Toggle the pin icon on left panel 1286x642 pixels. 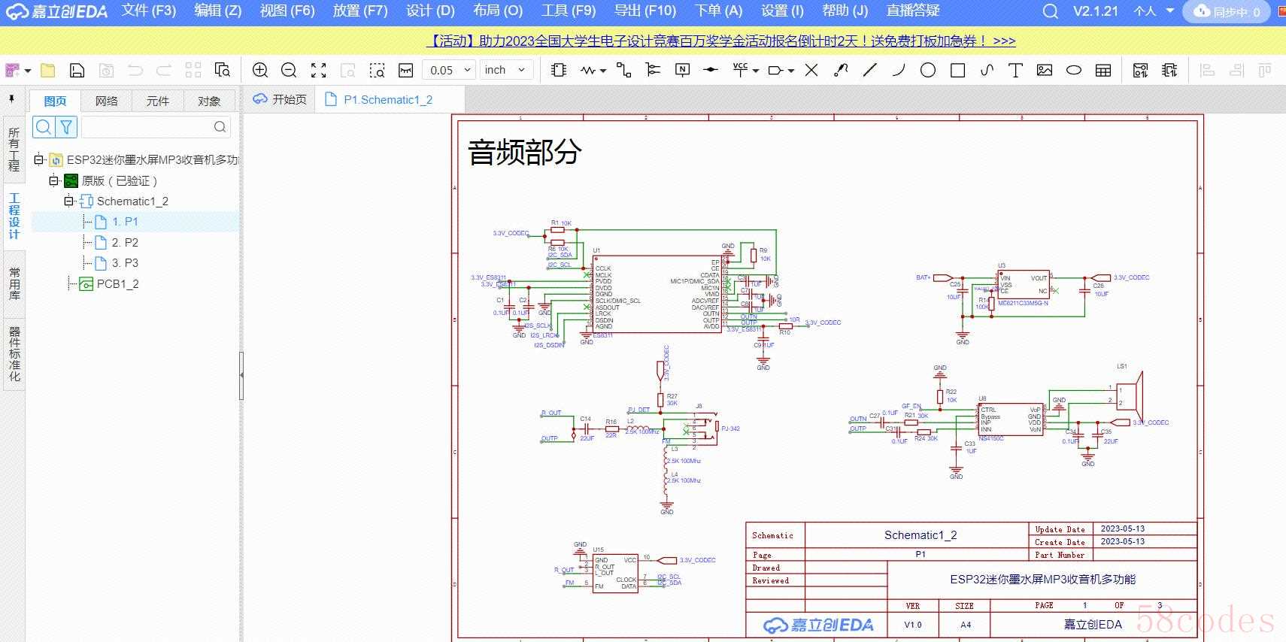point(12,99)
